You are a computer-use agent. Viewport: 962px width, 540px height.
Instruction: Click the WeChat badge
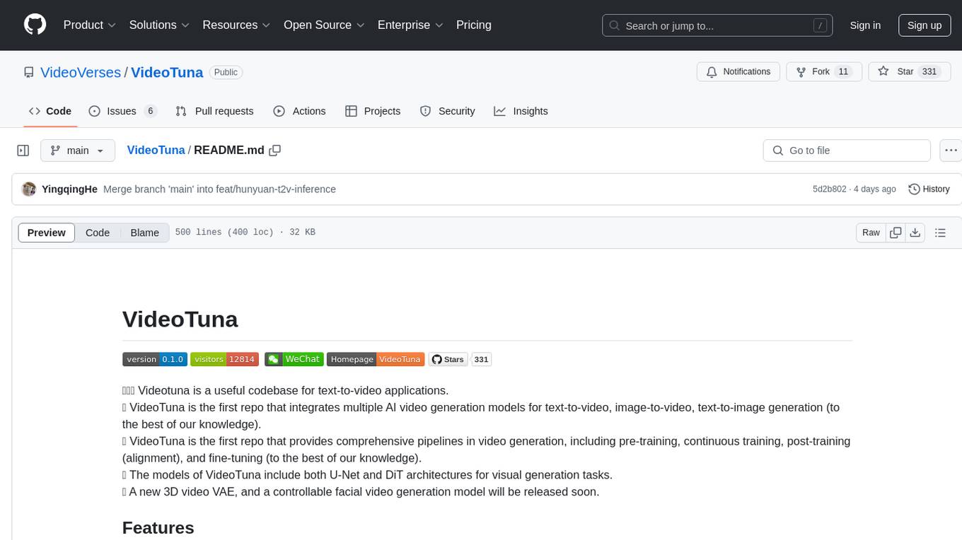[294, 359]
